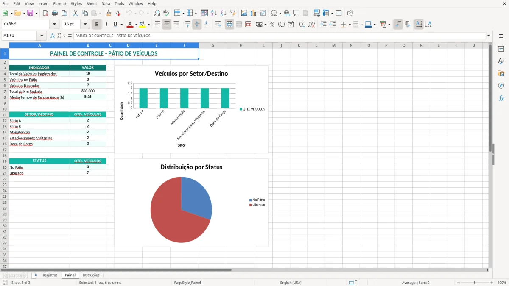This screenshot has width=509, height=286.
Task: Click Delete Decimal Place icon
Action: click(x=312, y=25)
